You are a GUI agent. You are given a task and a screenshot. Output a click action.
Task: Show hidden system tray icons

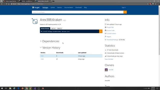point(144,88)
